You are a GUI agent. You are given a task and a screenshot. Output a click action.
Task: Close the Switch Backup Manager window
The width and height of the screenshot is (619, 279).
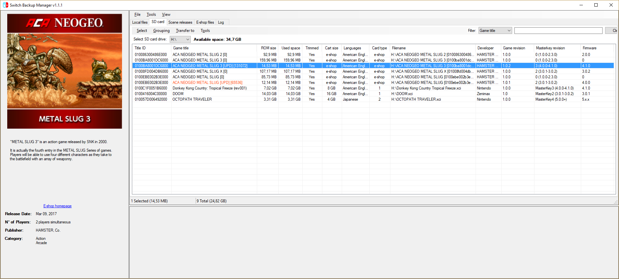pos(611,5)
